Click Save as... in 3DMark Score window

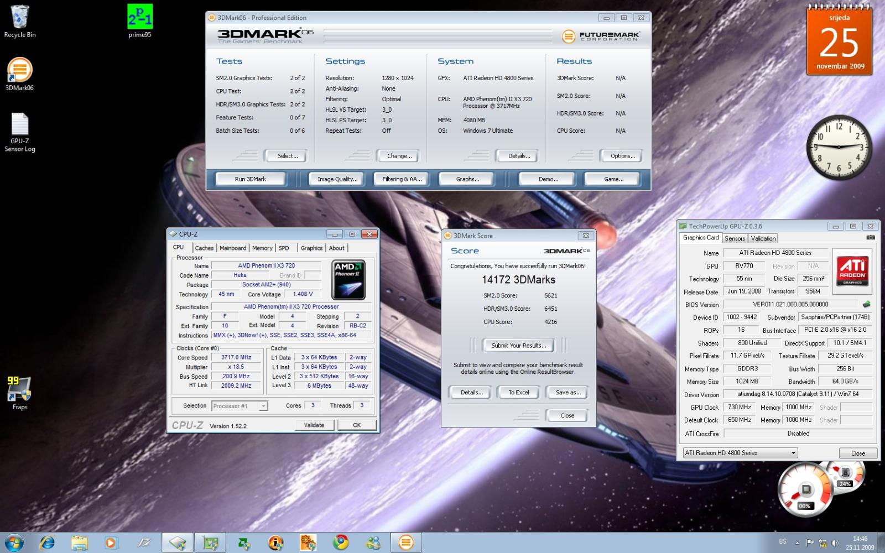click(568, 393)
